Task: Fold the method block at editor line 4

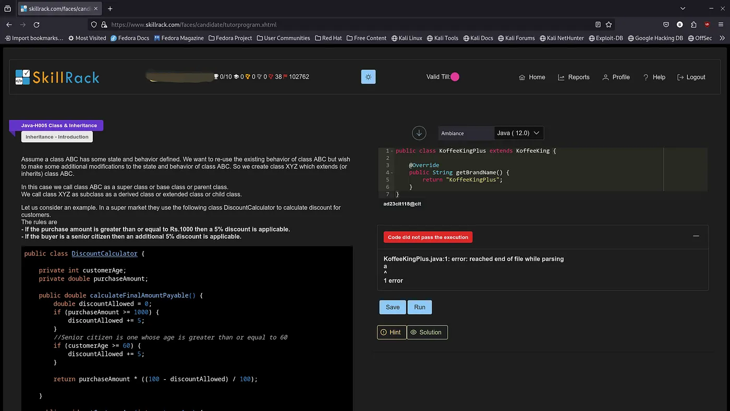Action: tap(392, 173)
